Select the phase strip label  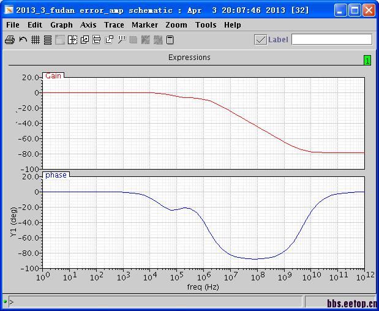coord(56,174)
